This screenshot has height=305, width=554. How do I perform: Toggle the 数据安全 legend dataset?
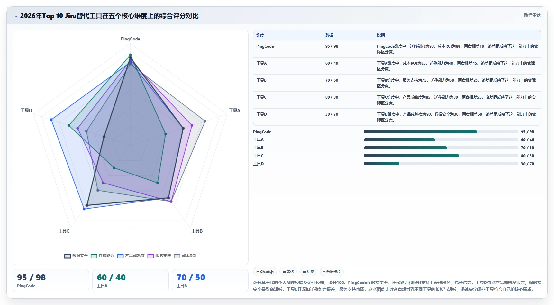coord(76,256)
